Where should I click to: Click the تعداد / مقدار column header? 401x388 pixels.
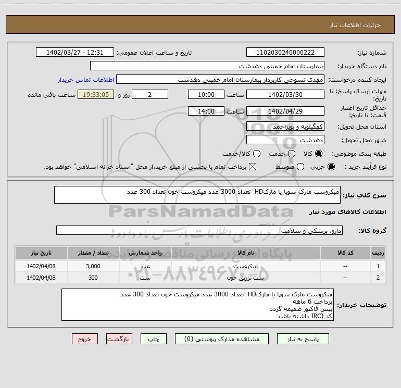pos(93,253)
